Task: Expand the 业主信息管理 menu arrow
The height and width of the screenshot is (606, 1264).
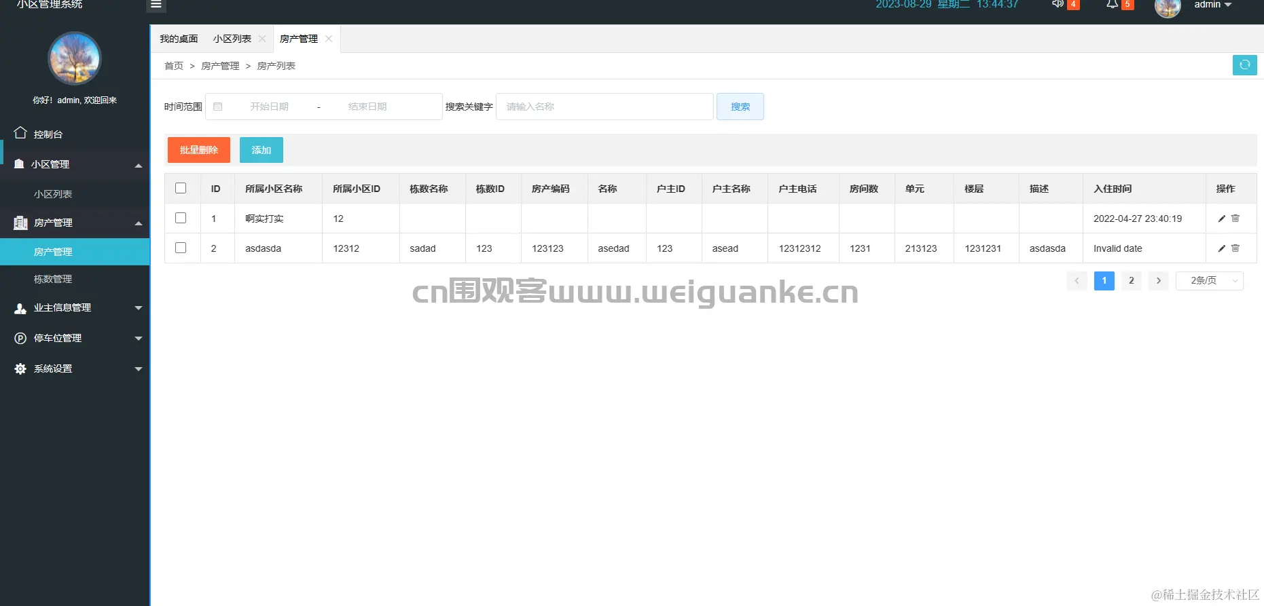Action: [139, 308]
